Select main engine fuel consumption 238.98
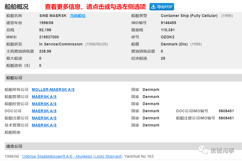This screenshot has width=242, height=161. click(x=45, y=51)
